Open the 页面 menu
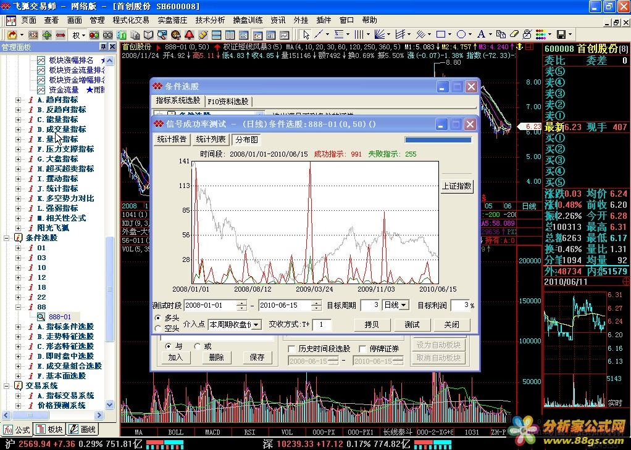631x450 pixels. (x=28, y=20)
